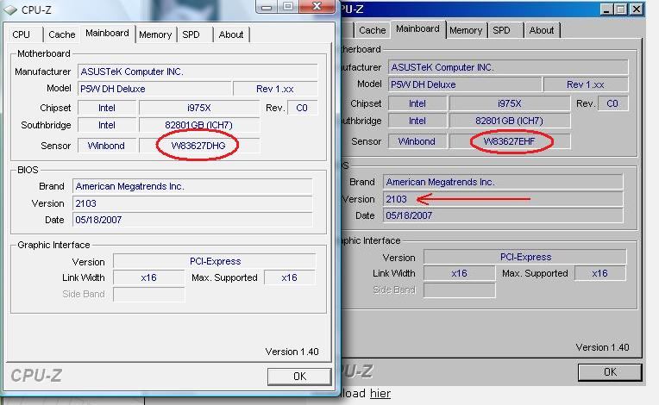Minimize the left CPU-Z window
Screen dimensions: 659x405
pos(267,6)
